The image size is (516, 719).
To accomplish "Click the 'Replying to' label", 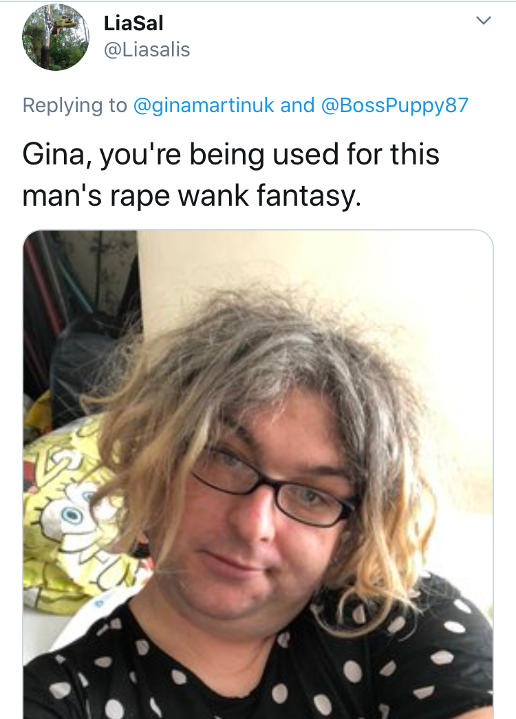I will [x=75, y=105].
